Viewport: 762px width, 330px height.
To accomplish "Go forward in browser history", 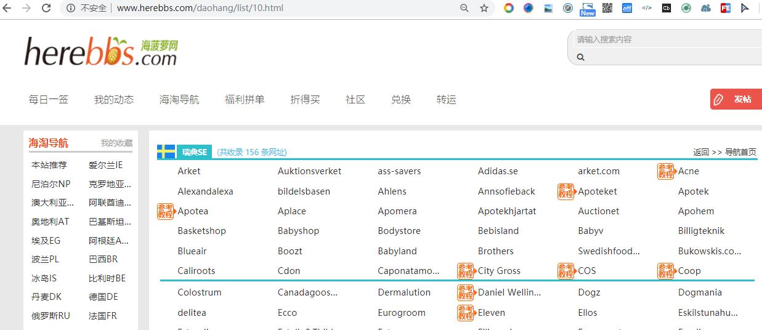I will pyautogui.click(x=26, y=8).
